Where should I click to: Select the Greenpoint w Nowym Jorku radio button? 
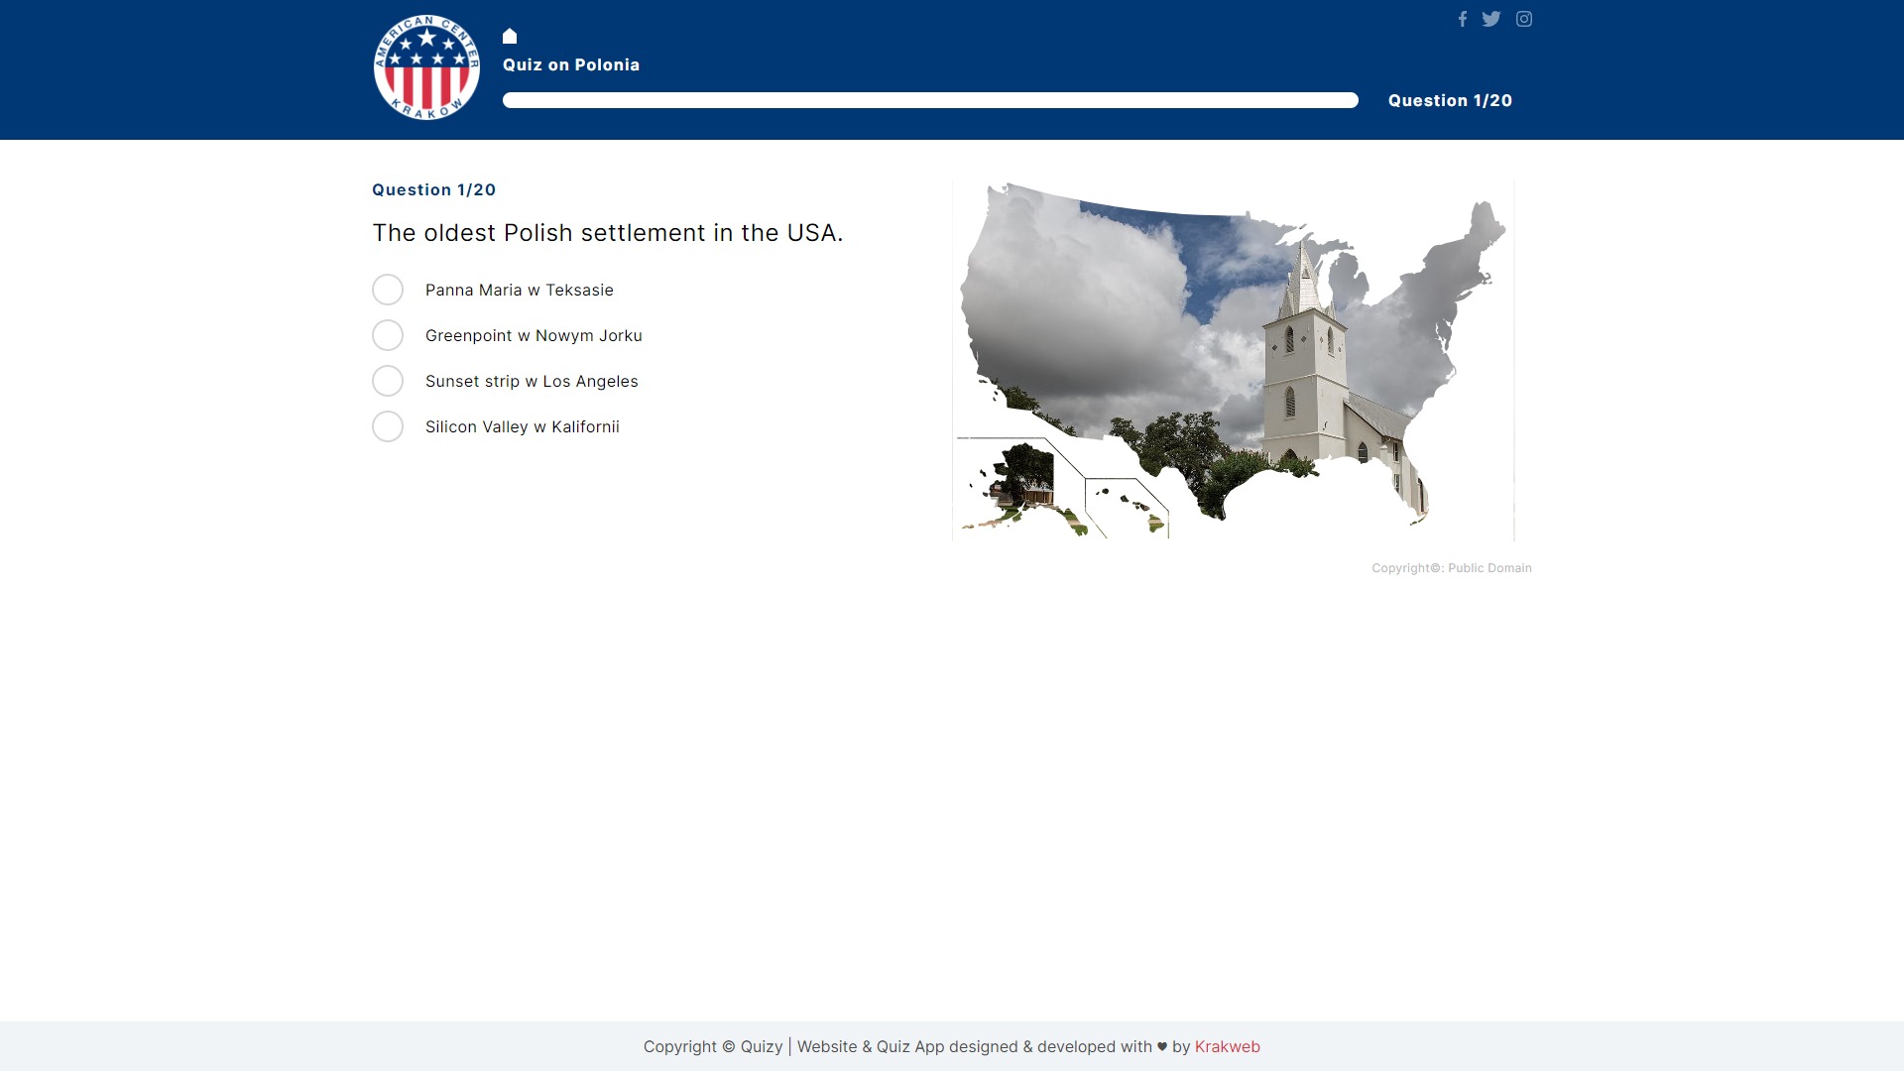pyautogui.click(x=388, y=335)
